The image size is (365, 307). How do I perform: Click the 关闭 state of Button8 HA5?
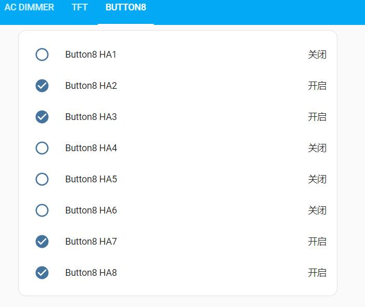click(317, 179)
